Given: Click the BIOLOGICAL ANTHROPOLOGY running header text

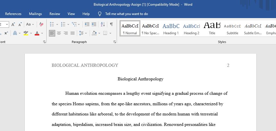Looking at the screenshot, I should [x=85, y=65].
